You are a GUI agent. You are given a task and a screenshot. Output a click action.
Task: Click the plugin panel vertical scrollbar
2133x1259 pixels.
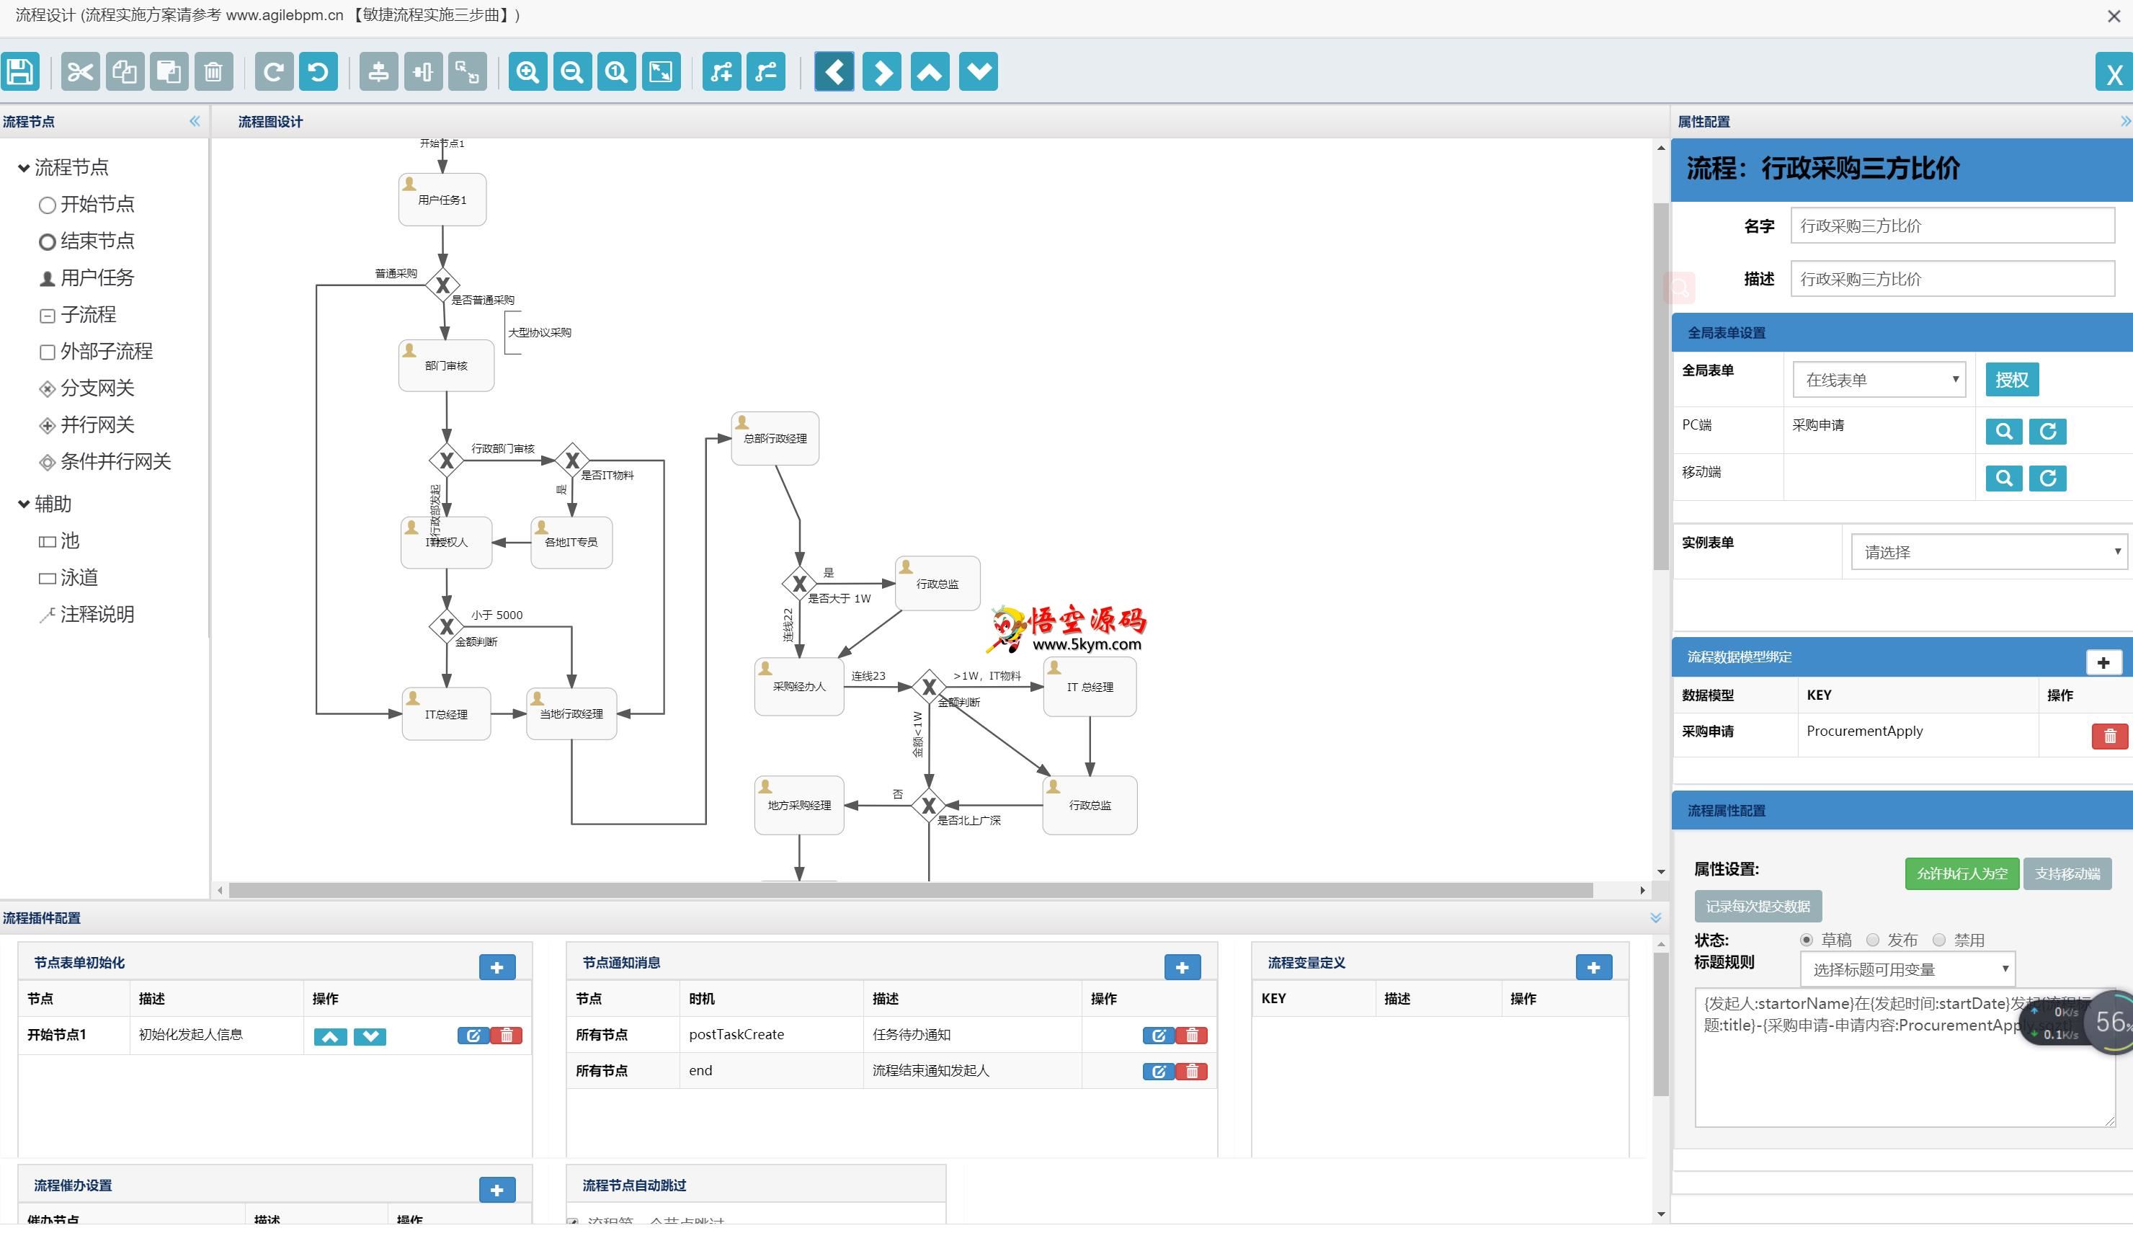coord(1660,1024)
